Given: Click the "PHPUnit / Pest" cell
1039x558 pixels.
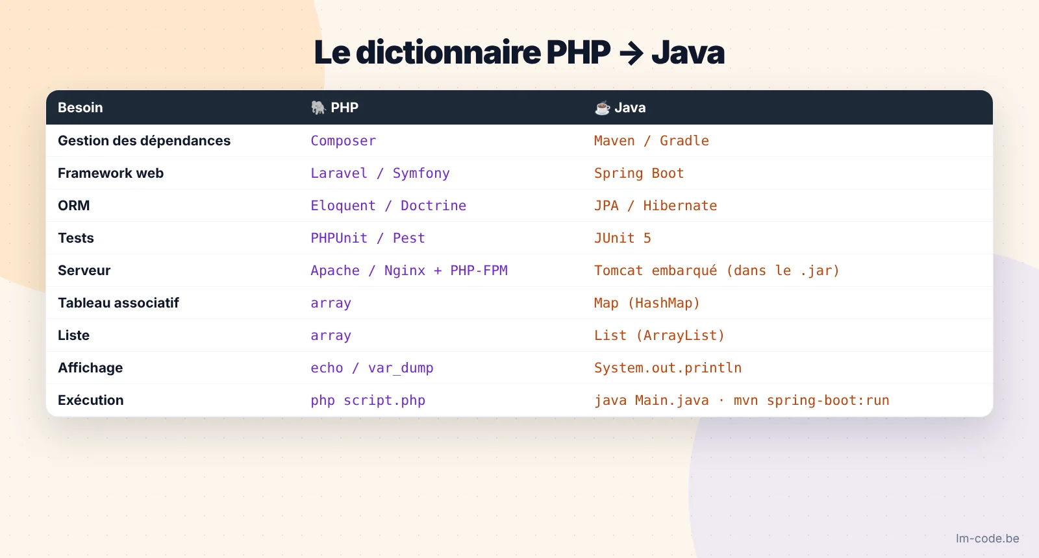Looking at the screenshot, I should pos(368,238).
